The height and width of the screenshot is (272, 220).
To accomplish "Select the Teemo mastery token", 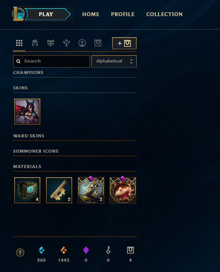I will 123,190.
